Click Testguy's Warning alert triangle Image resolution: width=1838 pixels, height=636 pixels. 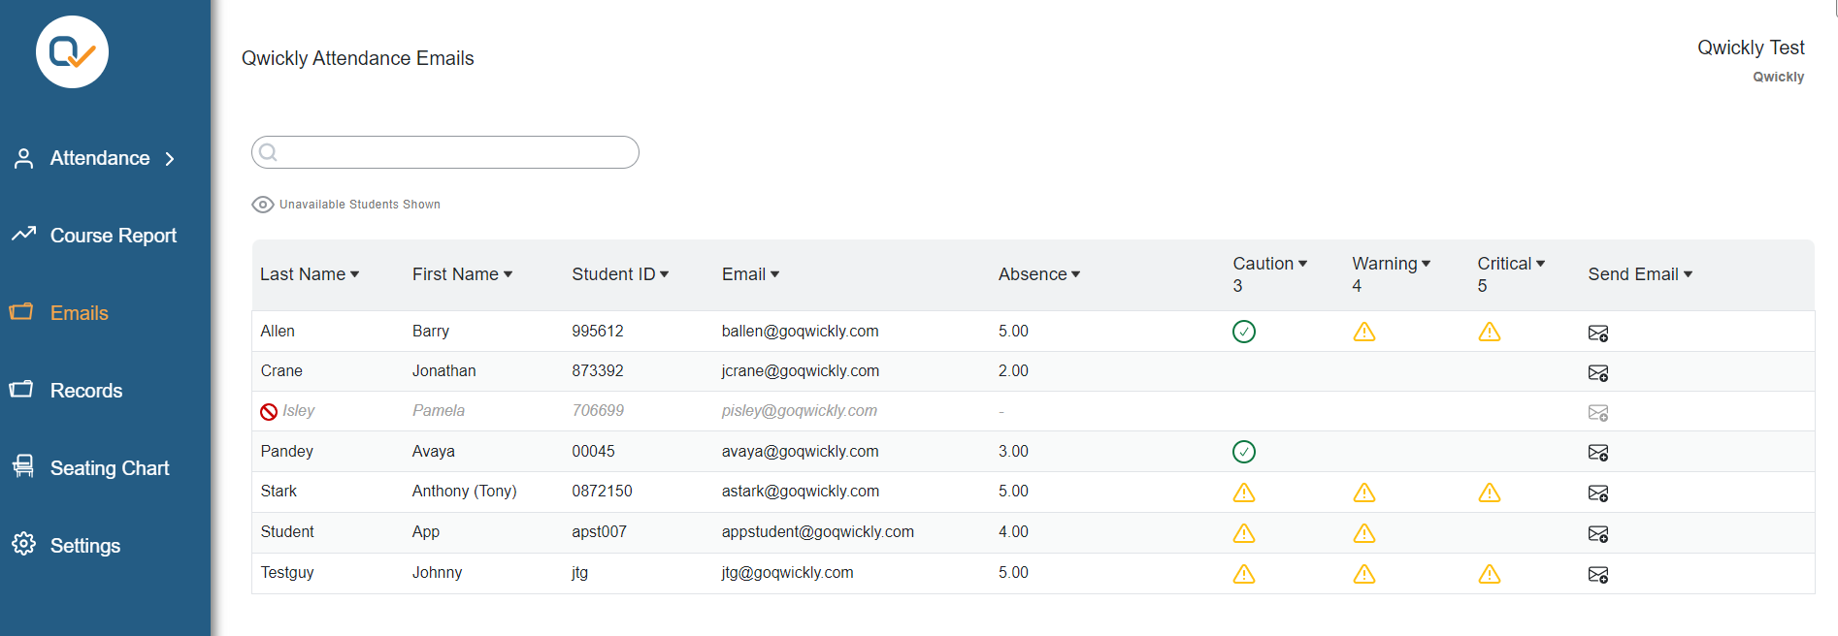tap(1364, 574)
